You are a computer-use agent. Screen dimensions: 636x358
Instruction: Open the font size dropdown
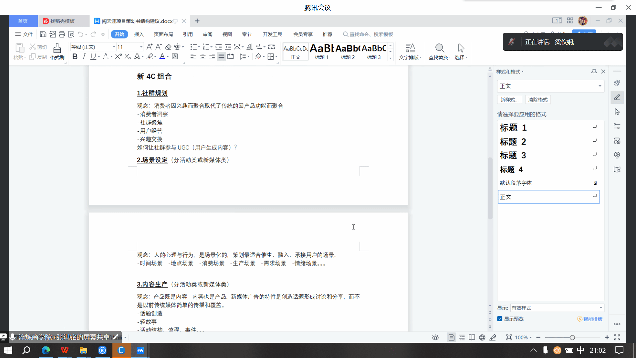pos(141,47)
